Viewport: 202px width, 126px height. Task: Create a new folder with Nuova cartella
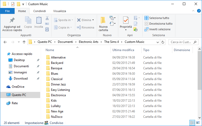coord(103,24)
